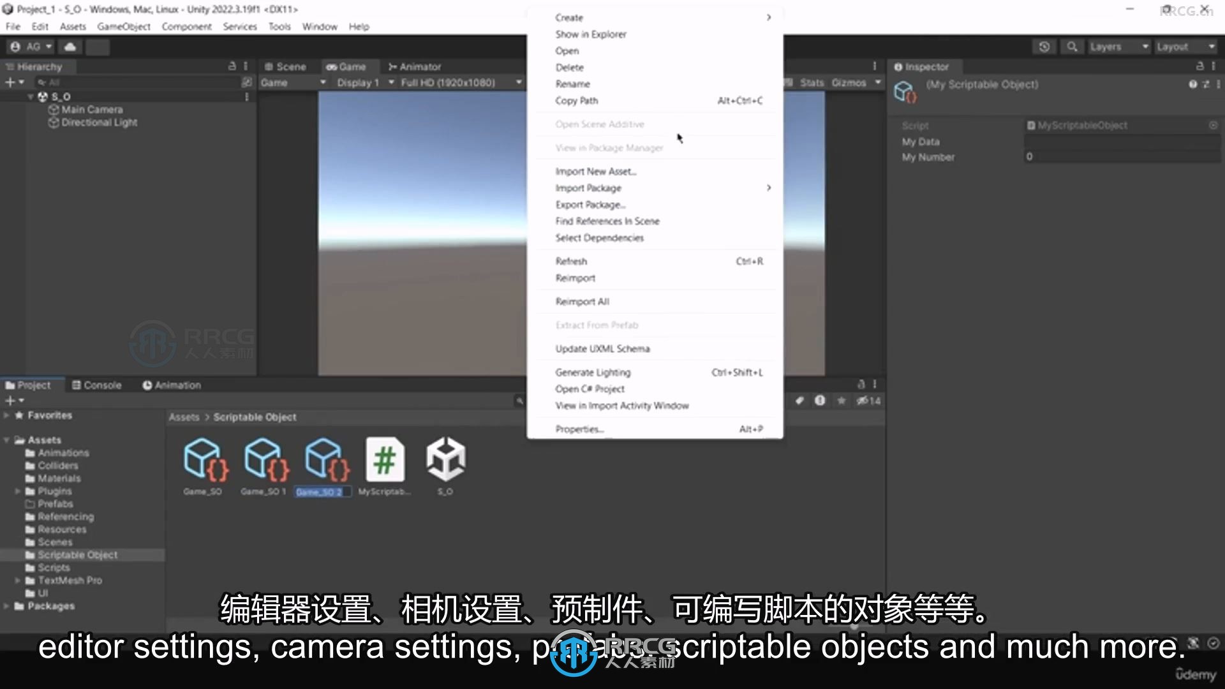Open the AG account dropdown

pos(31,47)
